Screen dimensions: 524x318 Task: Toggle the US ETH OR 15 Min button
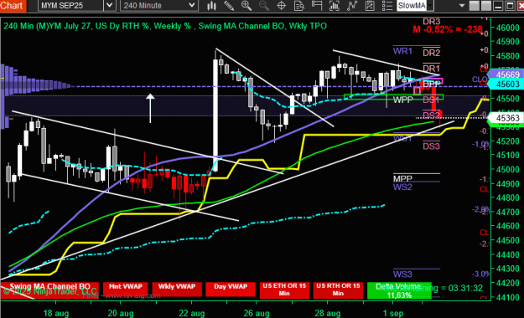[x=284, y=290]
